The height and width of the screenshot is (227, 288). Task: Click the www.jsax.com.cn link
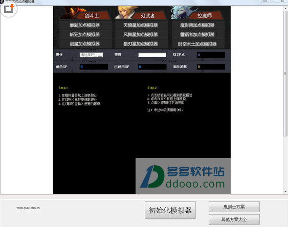click(x=28, y=208)
